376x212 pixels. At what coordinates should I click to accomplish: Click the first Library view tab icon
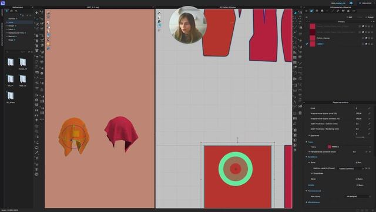6,11
